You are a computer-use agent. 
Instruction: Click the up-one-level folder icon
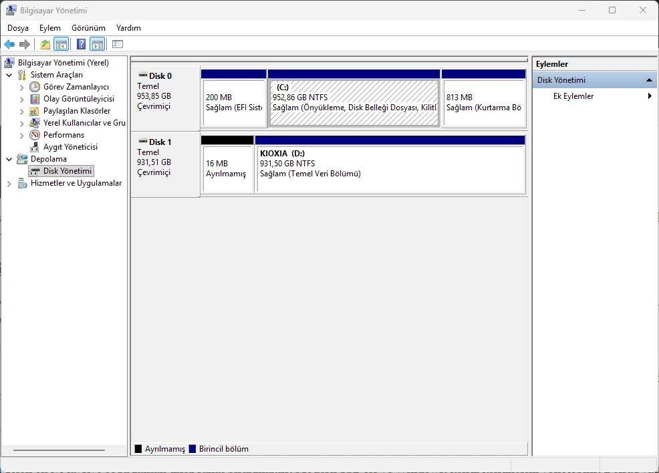[45, 44]
